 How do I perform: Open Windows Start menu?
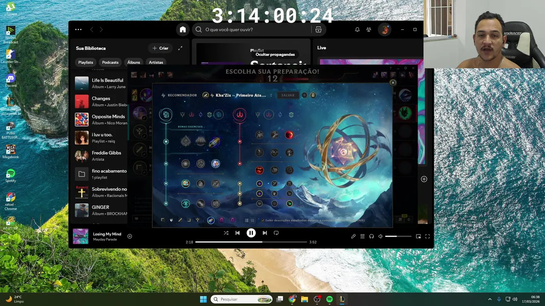click(x=203, y=299)
